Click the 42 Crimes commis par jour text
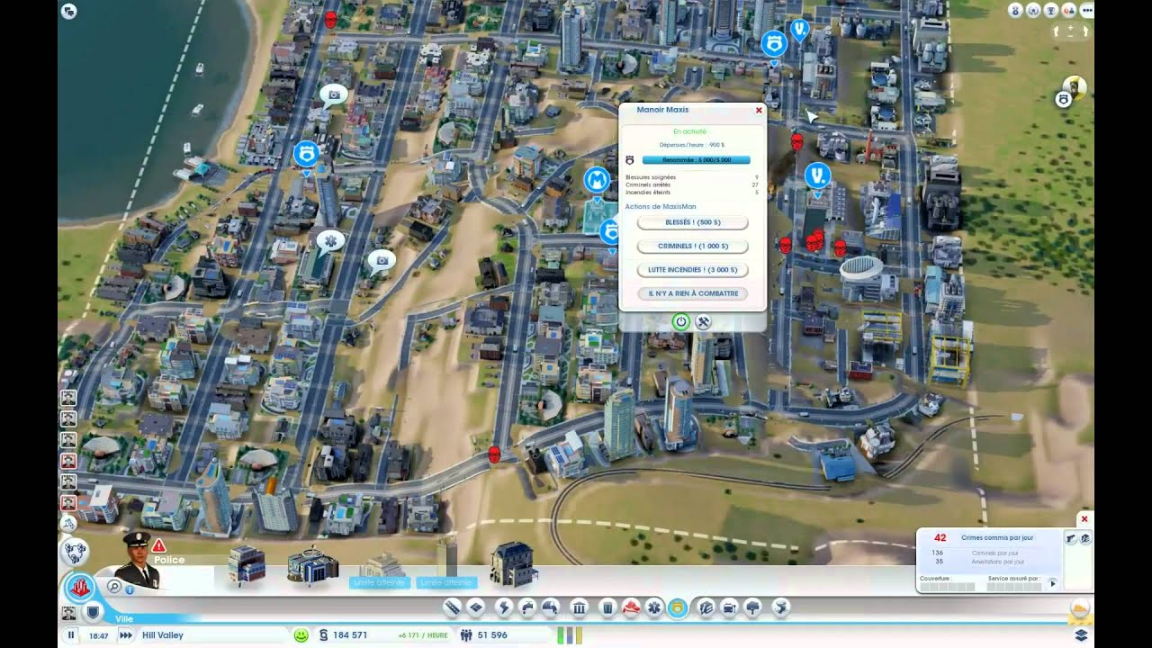The height and width of the screenshot is (648, 1152). click(x=984, y=537)
